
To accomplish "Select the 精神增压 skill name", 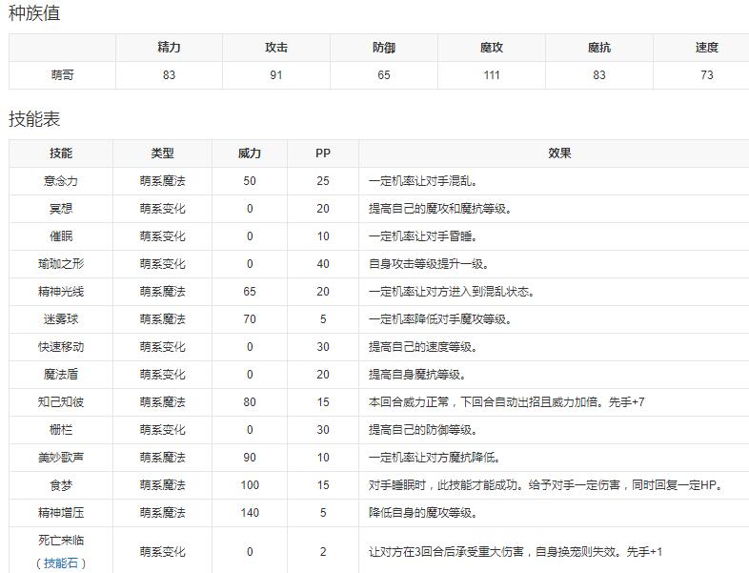I will tap(62, 512).
